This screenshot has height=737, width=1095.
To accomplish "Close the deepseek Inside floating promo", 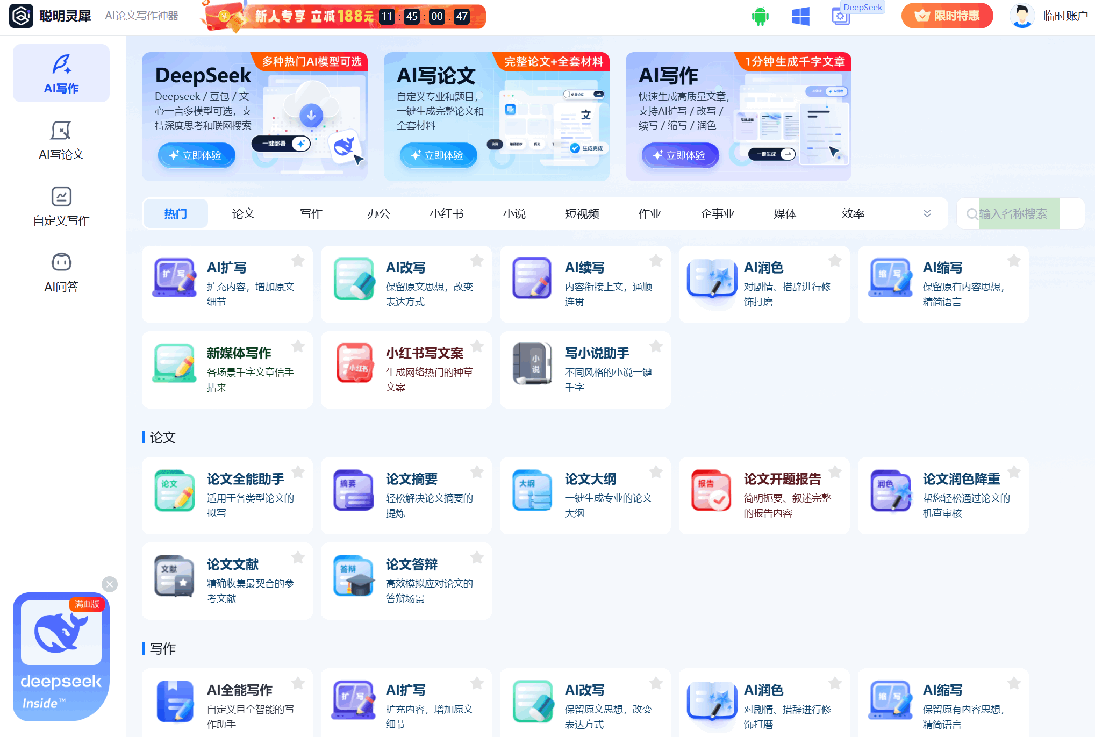I will coord(110,584).
